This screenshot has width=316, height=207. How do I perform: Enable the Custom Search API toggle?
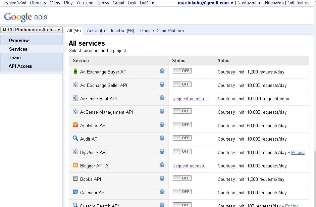(x=182, y=205)
